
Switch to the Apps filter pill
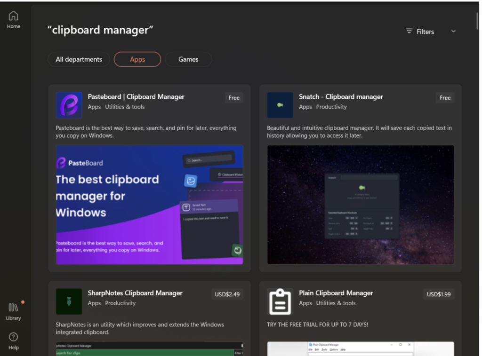[137, 59]
